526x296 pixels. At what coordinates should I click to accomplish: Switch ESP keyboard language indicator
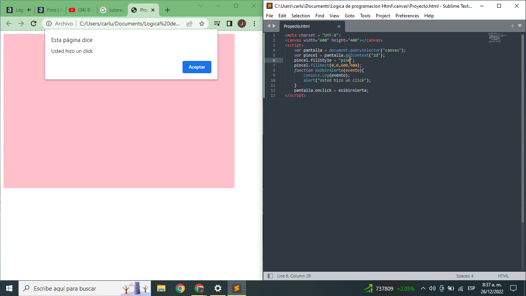coord(471,288)
